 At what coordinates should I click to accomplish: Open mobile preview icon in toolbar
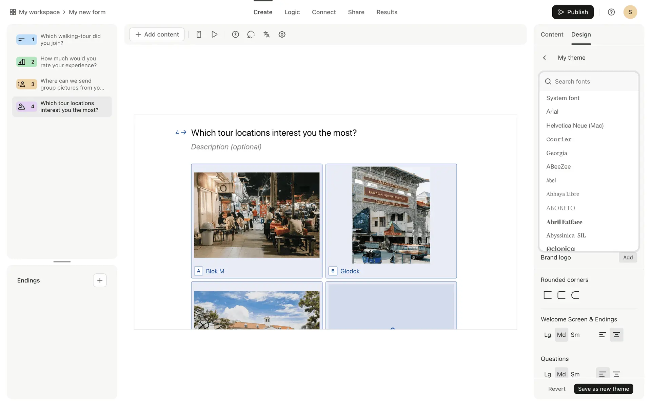[x=199, y=35]
